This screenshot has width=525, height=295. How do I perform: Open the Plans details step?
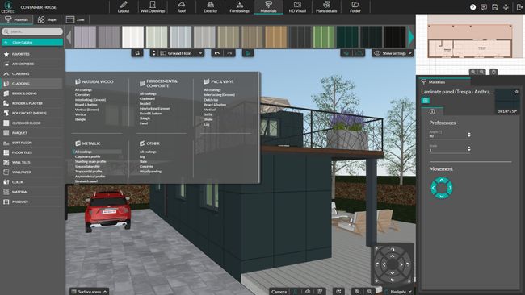[326, 7]
